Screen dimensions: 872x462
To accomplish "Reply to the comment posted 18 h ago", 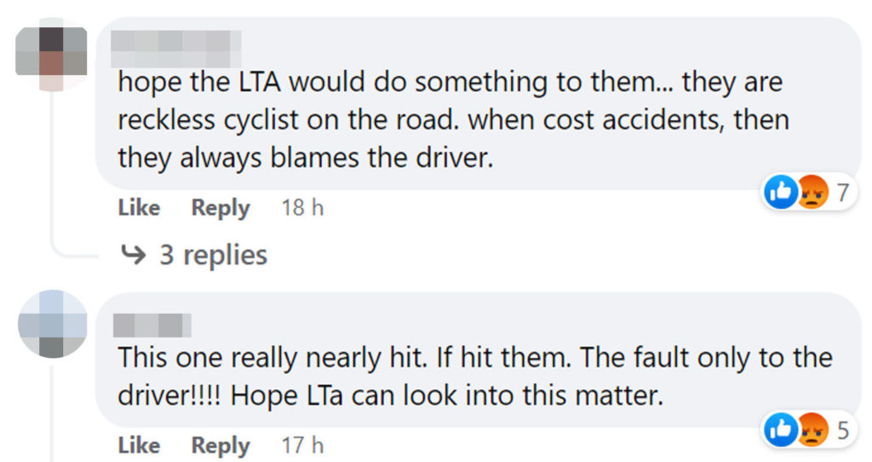I will (221, 208).
